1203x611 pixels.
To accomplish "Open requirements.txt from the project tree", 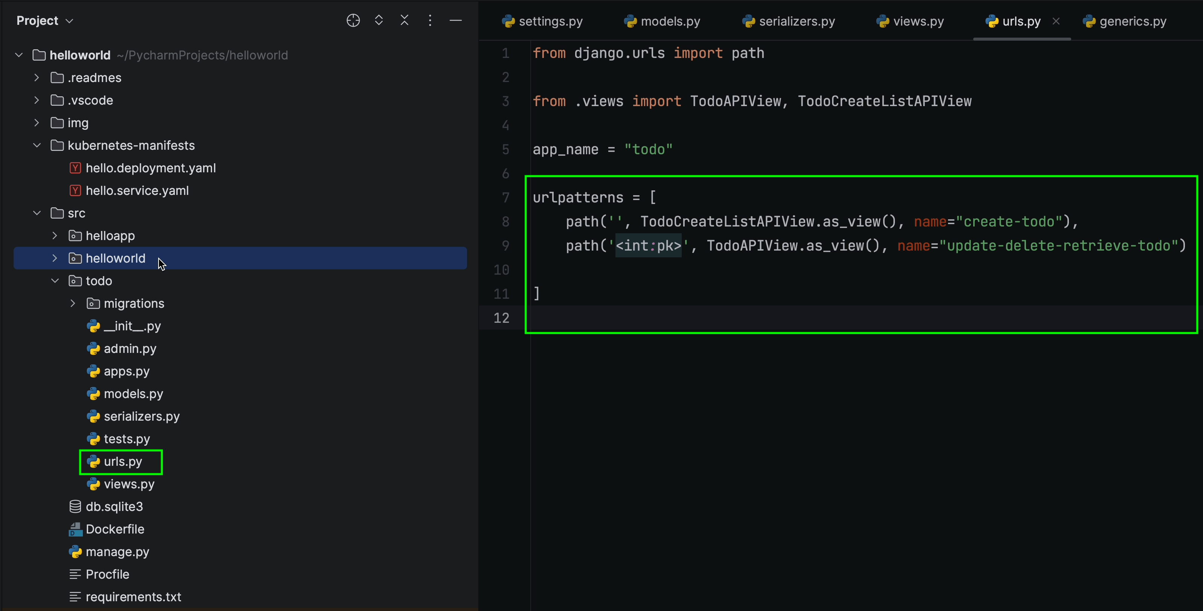I will 133,597.
